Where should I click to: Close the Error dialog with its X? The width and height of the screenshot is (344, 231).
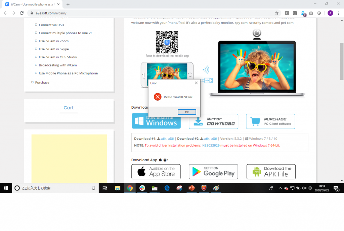[x=196, y=83]
